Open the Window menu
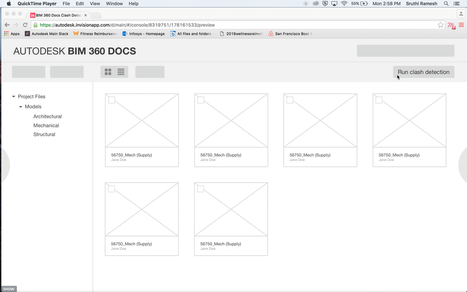 click(114, 3)
